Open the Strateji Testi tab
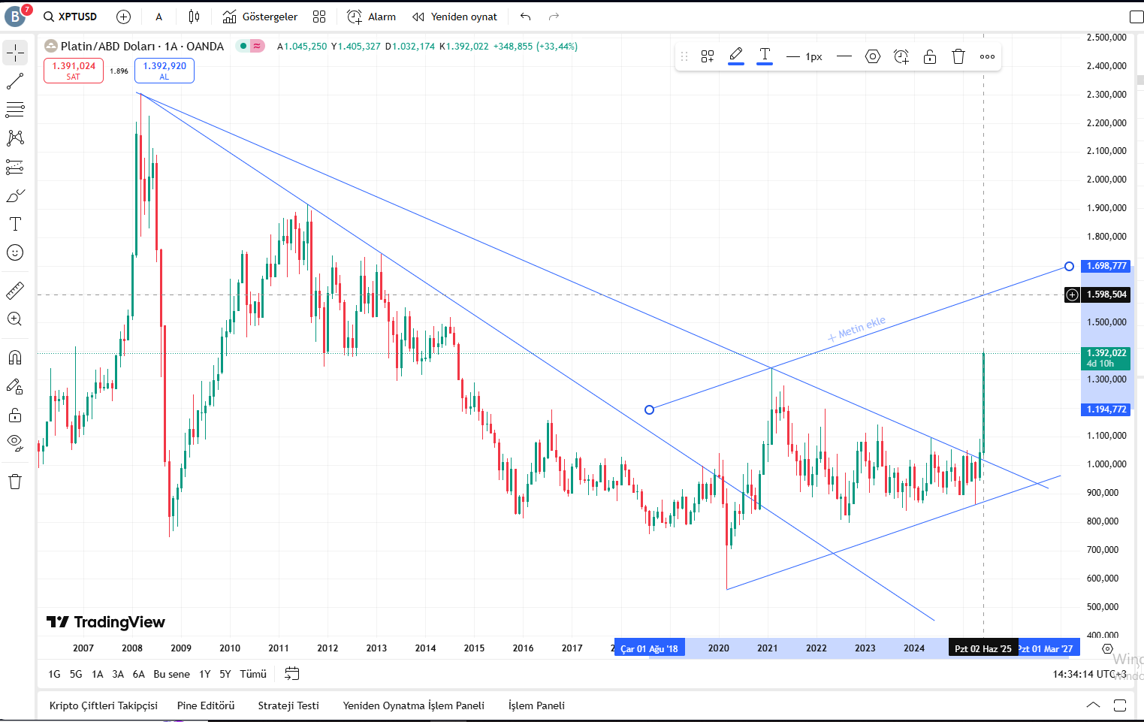Viewport: 1144px width, 722px height. coord(288,705)
